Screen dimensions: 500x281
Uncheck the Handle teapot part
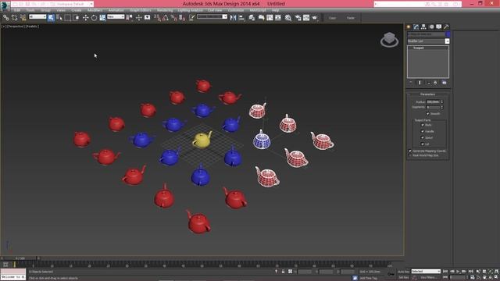click(x=423, y=132)
